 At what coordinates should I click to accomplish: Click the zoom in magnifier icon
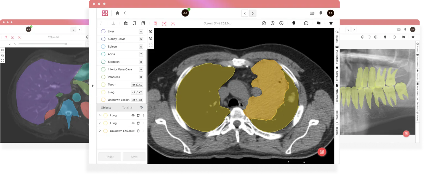coord(150,31)
